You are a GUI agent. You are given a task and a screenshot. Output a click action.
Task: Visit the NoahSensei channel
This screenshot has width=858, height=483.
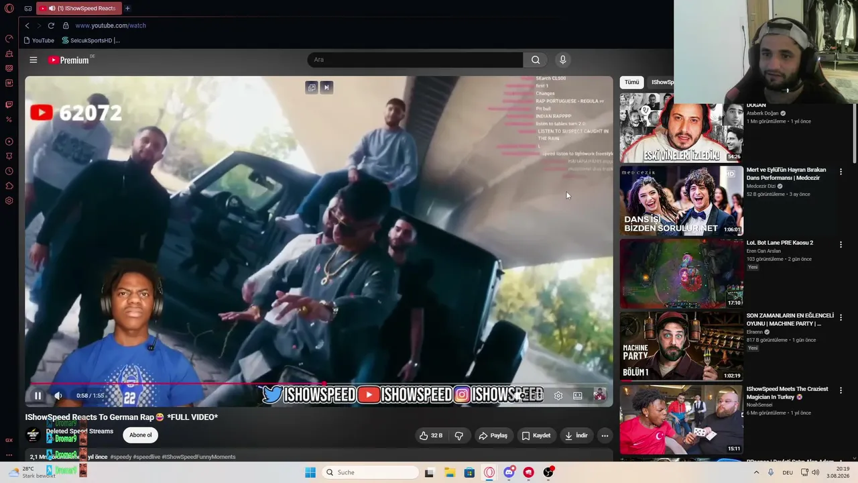(x=761, y=405)
